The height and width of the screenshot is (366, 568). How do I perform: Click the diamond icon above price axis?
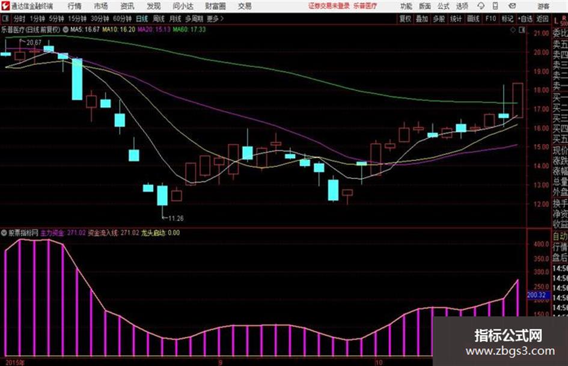(x=513, y=30)
